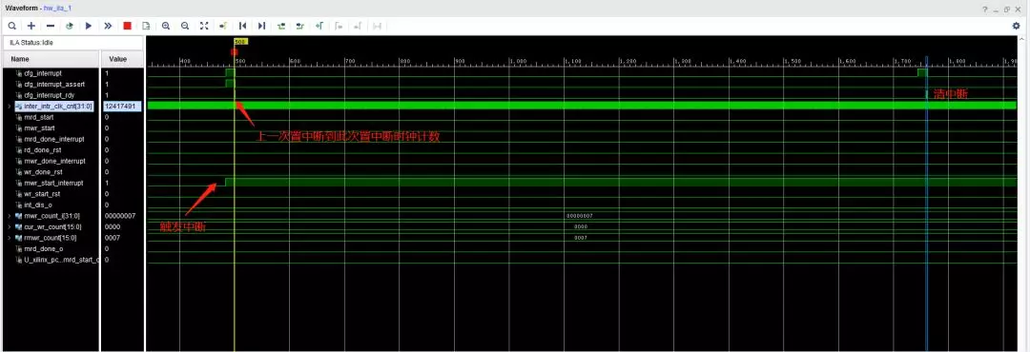This screenshot has width=1030, height=352.
Task: Expand cur_wr_count[15:0] bus
Action: click(10, 226)
